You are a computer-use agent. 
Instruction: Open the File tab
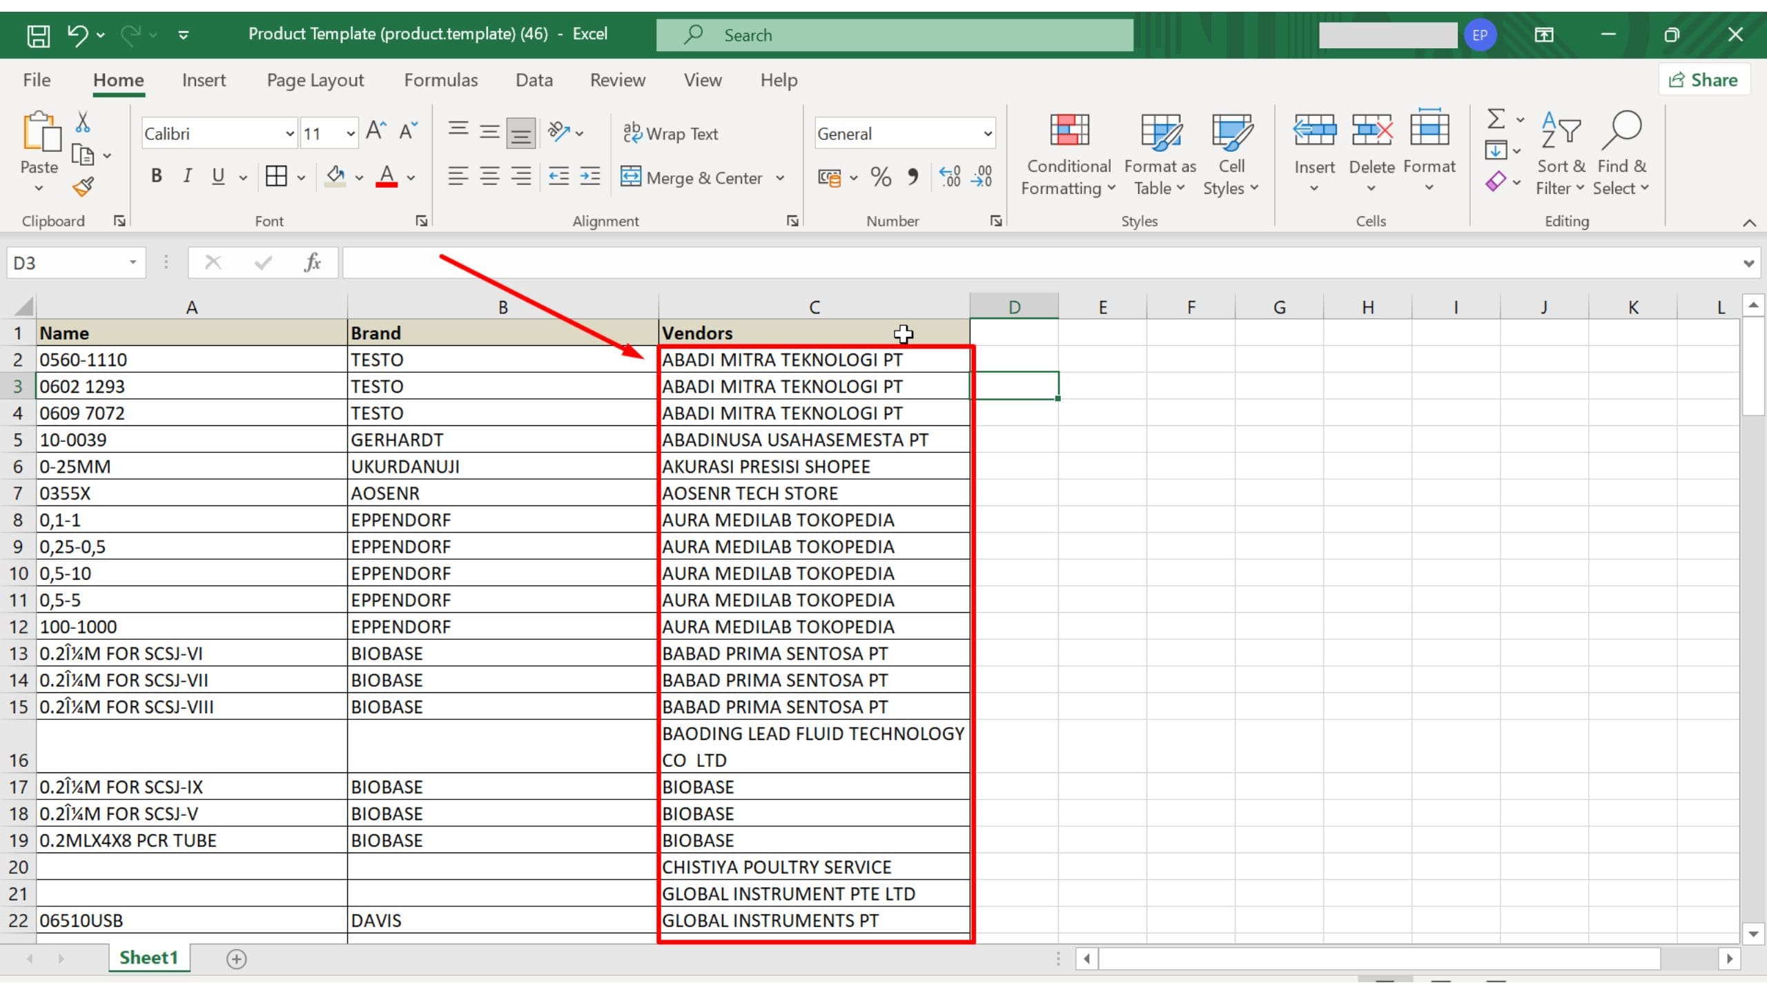37,80
